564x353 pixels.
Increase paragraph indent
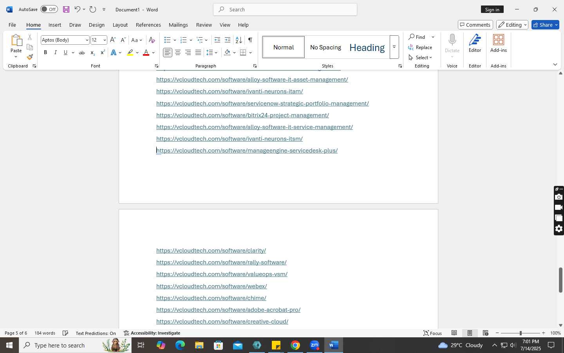pyautogui.click(x=228, y=40)
